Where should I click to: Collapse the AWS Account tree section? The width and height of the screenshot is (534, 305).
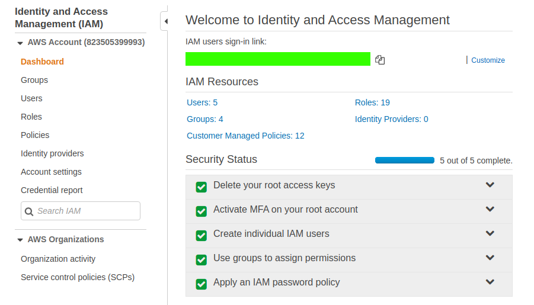coord(20,43)
